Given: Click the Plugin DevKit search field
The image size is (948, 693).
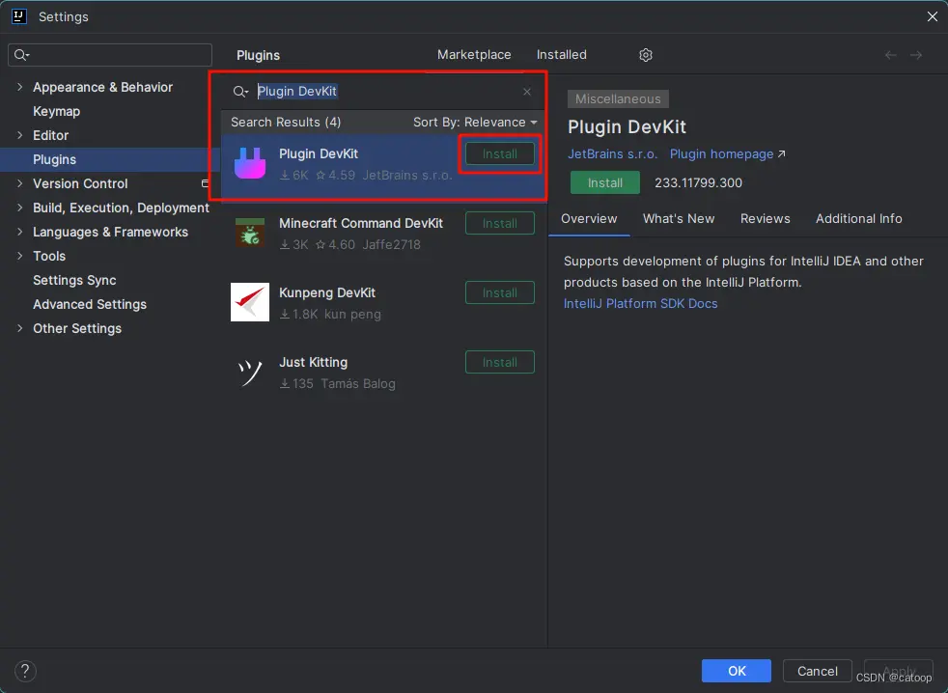Looking at the screenshot, I should [x=383, y=92].
